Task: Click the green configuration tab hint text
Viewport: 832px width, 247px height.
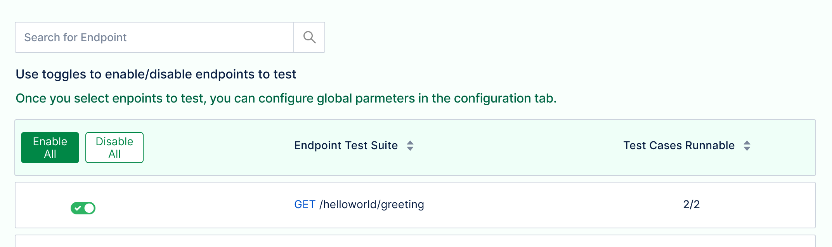Action: click(286, 98)
